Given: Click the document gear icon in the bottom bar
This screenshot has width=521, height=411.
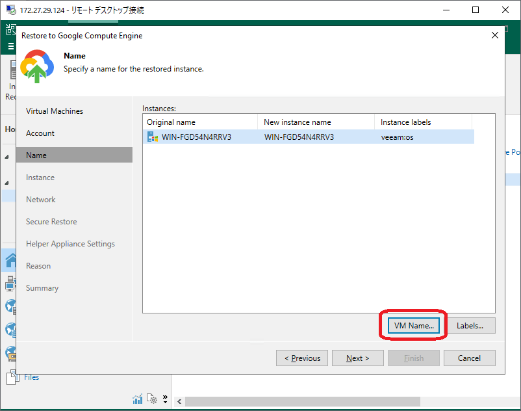Looking at the screenshot, I should 152,399.
